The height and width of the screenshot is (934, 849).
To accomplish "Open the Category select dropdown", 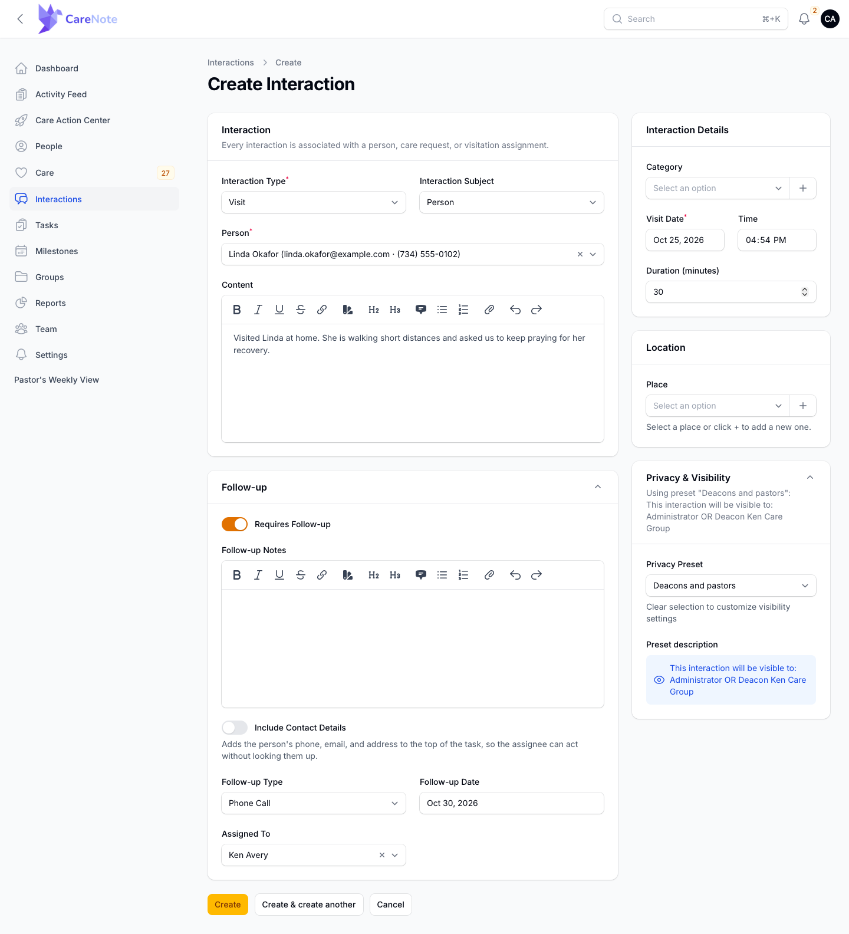I will [718, 188].
